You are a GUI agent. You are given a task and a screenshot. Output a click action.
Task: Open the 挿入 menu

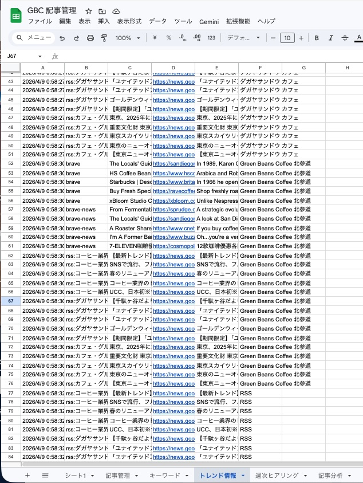pyautogui.click(x=104, y=21)
